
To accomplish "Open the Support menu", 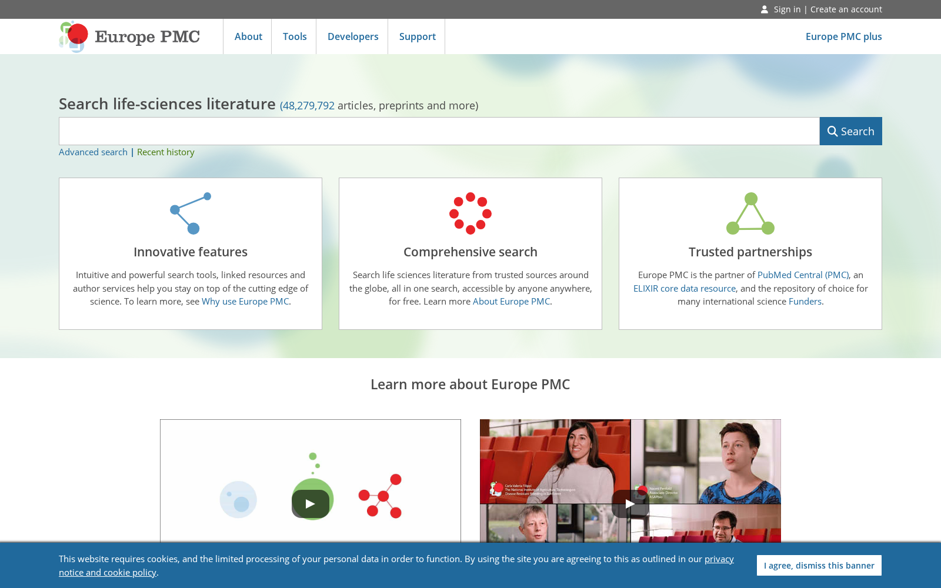I will coord(418,36).
